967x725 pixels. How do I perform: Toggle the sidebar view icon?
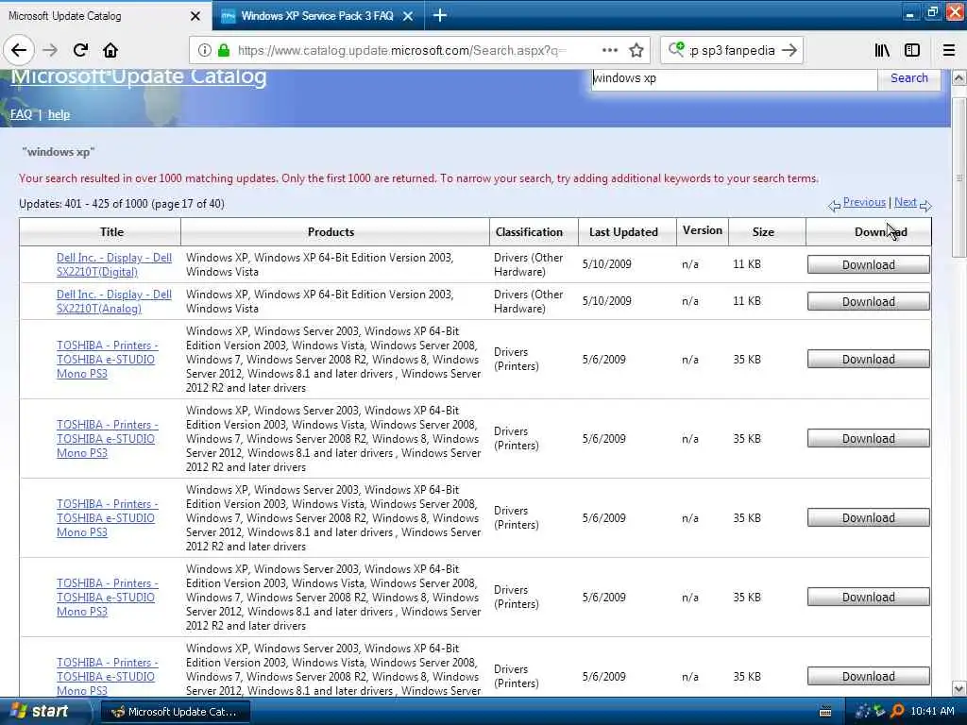(912, 50)
